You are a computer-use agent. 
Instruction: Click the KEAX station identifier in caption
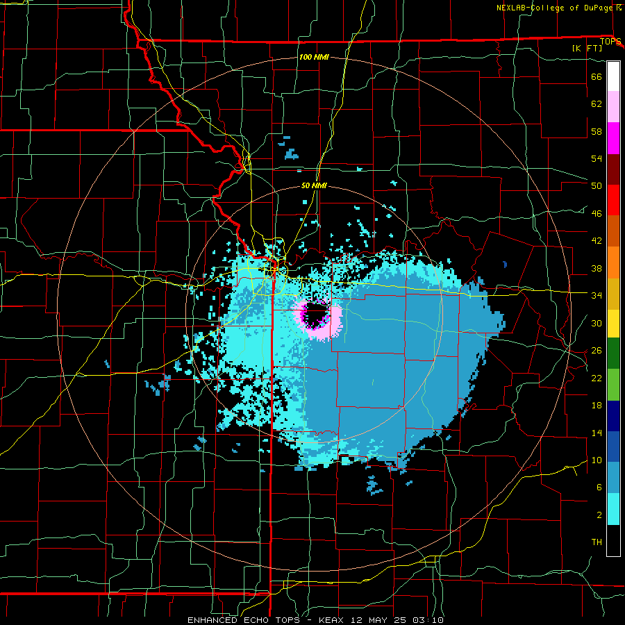333,620
